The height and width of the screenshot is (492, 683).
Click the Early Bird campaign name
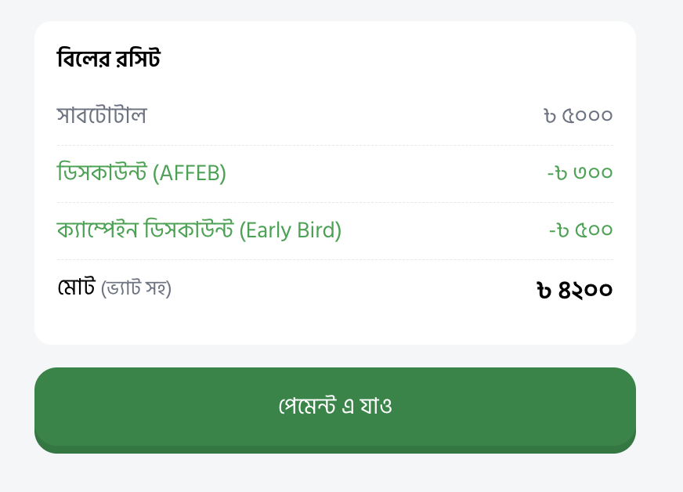coord(291,230)
